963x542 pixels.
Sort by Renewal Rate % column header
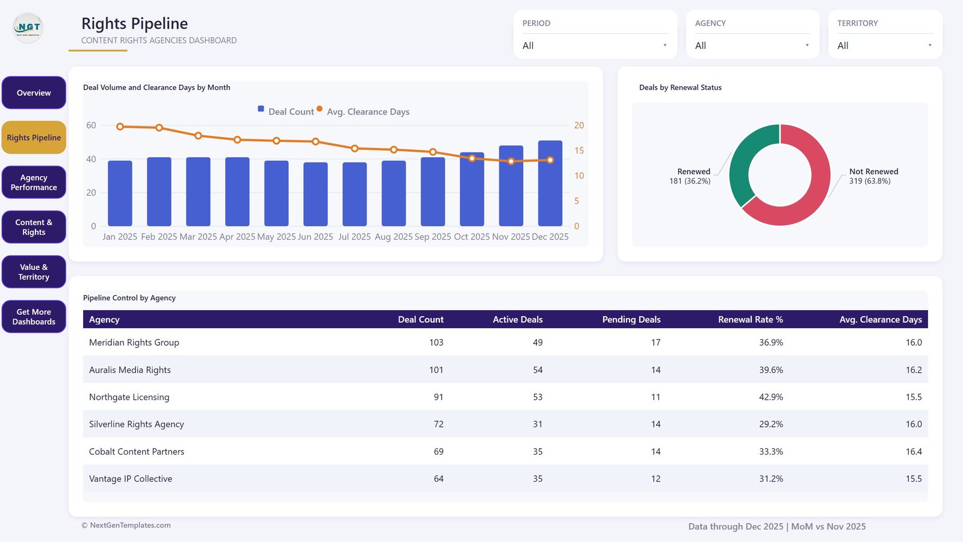[x=750, y=319]
